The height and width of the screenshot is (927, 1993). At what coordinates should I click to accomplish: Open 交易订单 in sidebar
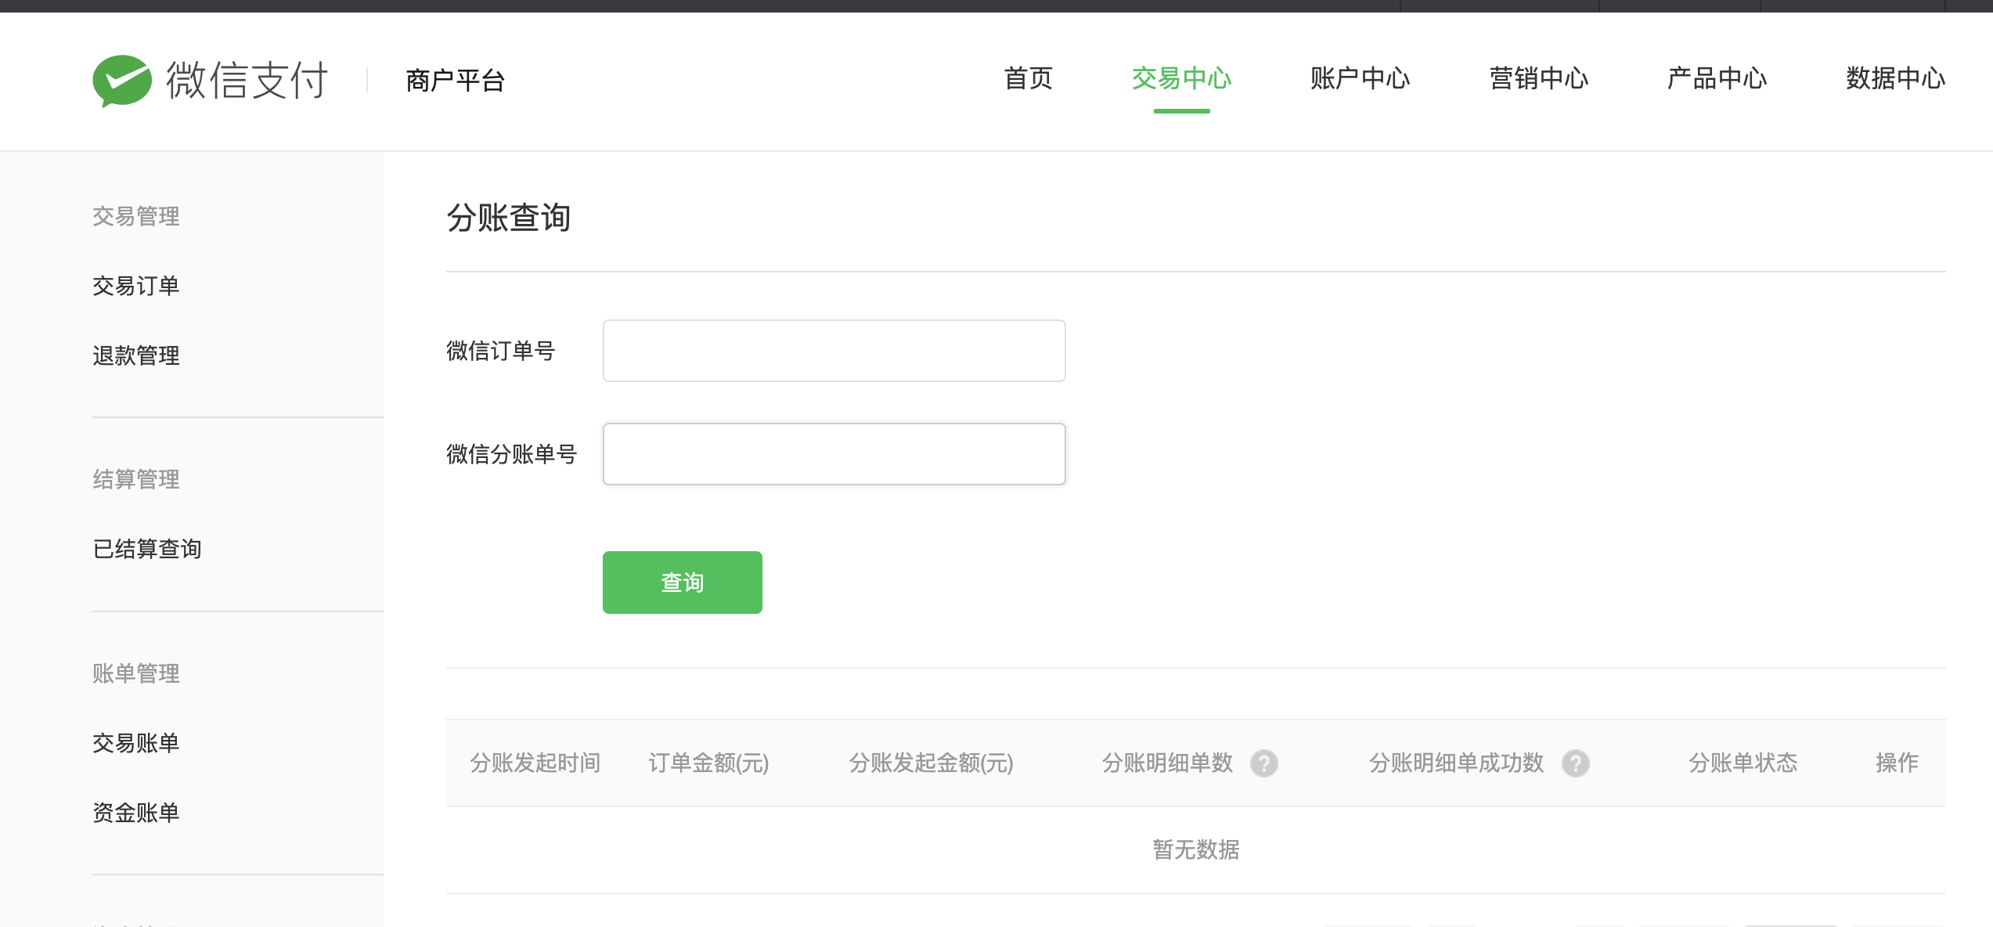136,286
